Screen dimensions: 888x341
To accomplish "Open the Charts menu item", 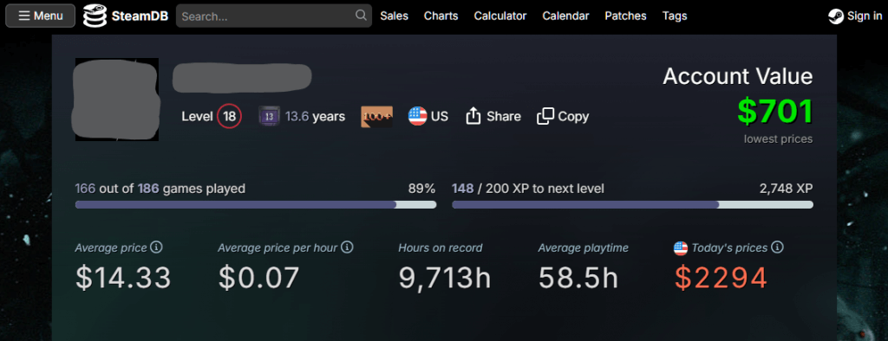I will tap(441, 16).
